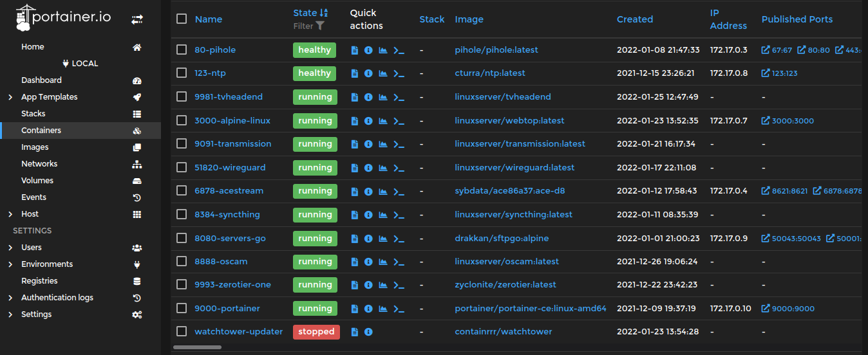Check the 9000-portainer row checkbox
The height and width of the screenshot is (355, 868).
tap(182, 309)
